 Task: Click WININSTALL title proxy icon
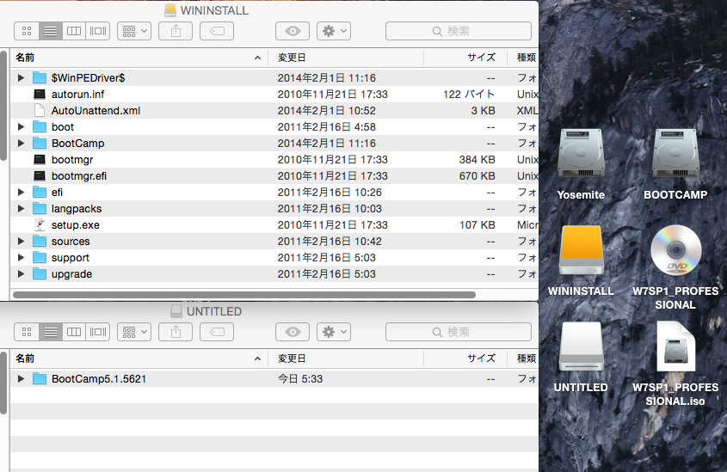click(170, 10)
